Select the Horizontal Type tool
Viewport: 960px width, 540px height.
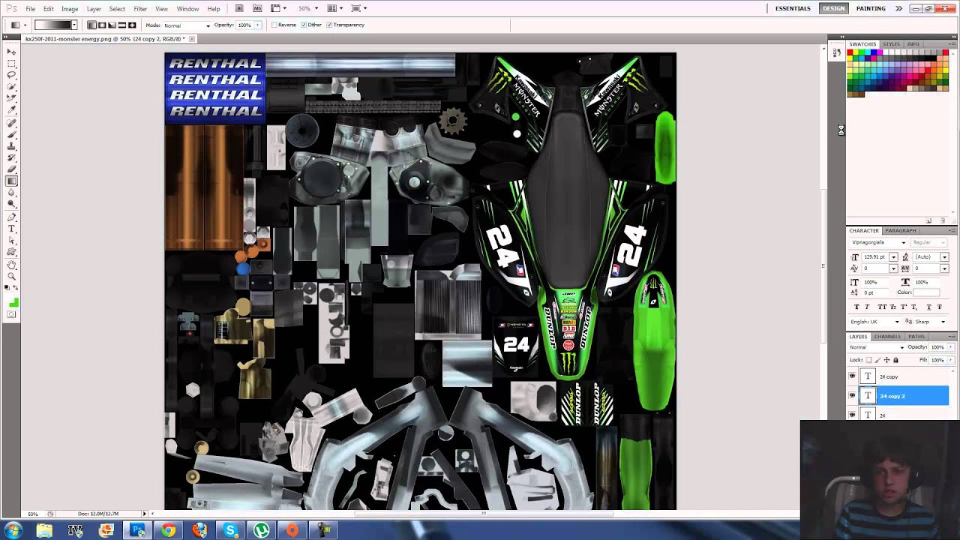[12, 228]
